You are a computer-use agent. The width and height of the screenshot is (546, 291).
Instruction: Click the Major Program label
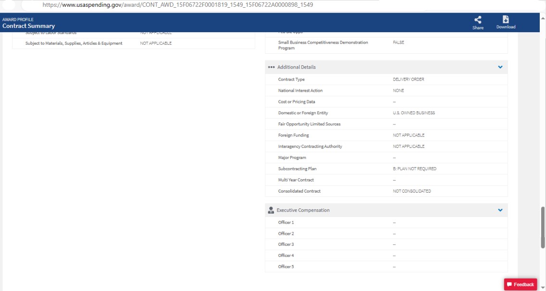pos(292,158)
